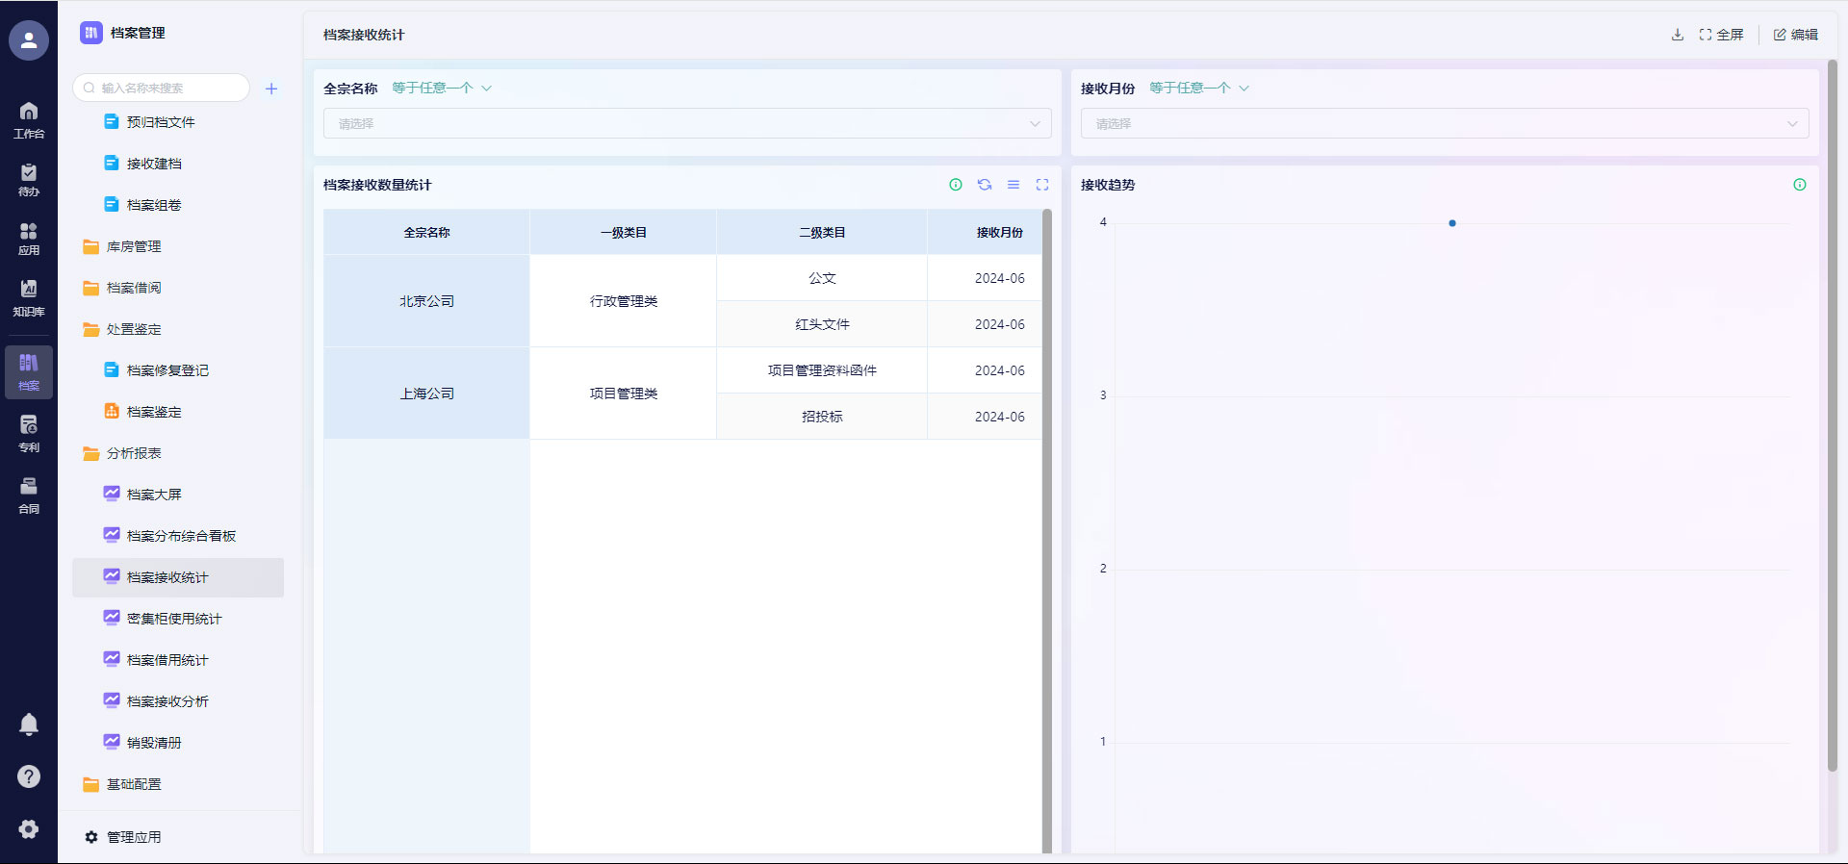The width and height of the screenshot is (1848, 864).
Task: Select 密集柜使用统计 in the tree
Action: 174,619
